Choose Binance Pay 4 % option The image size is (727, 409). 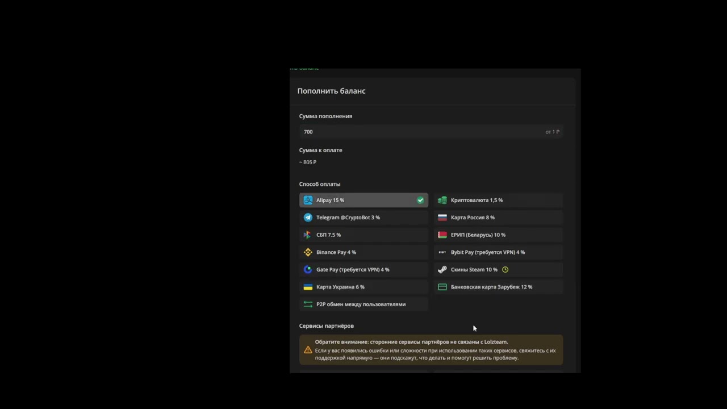[x=363, y=252]
